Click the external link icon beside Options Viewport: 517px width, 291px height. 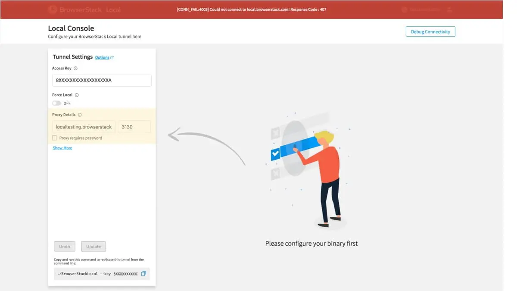(x=112, y=58)
